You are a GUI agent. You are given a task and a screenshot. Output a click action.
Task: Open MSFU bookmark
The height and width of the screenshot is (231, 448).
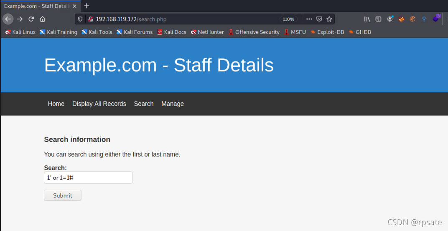pos(295,32)
